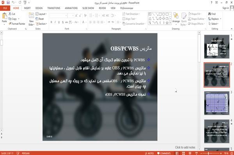
Task: Increase font size with the large A icon
Action: [x=76, y=16]
